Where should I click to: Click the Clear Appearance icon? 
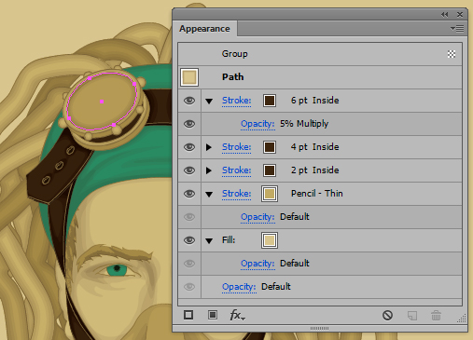[387, 316]
